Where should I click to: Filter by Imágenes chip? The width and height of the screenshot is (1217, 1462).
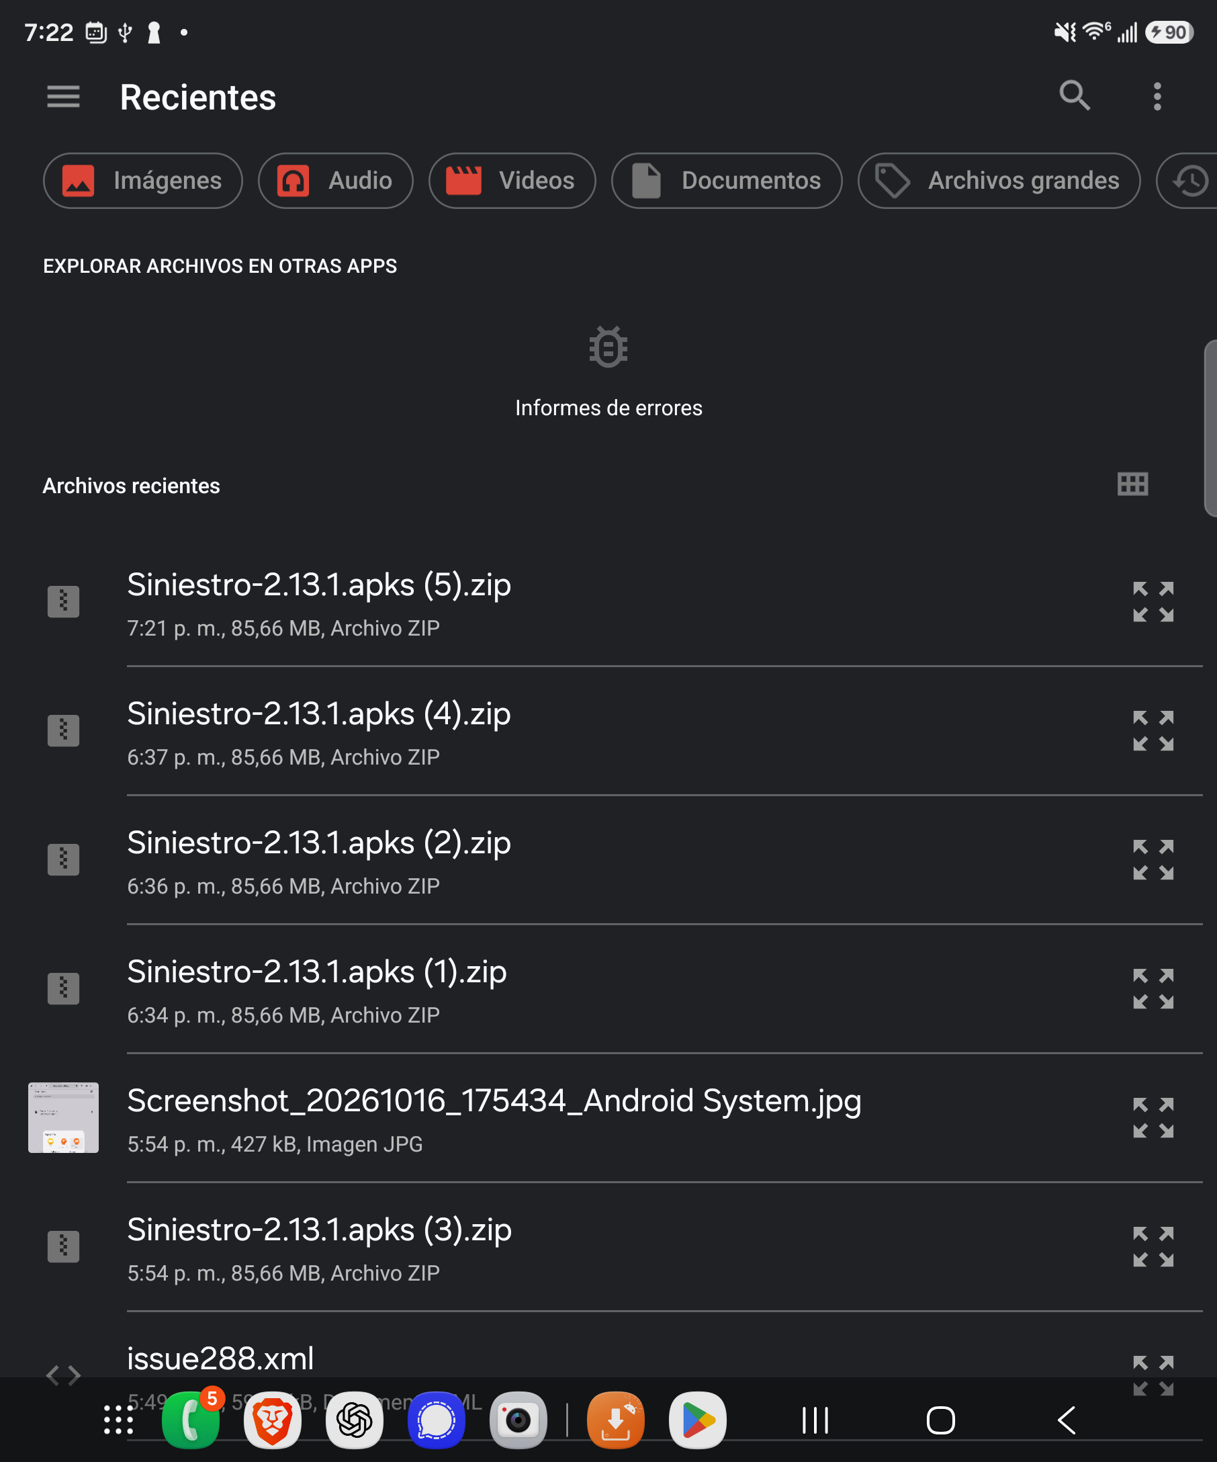(x=142, y=181)
